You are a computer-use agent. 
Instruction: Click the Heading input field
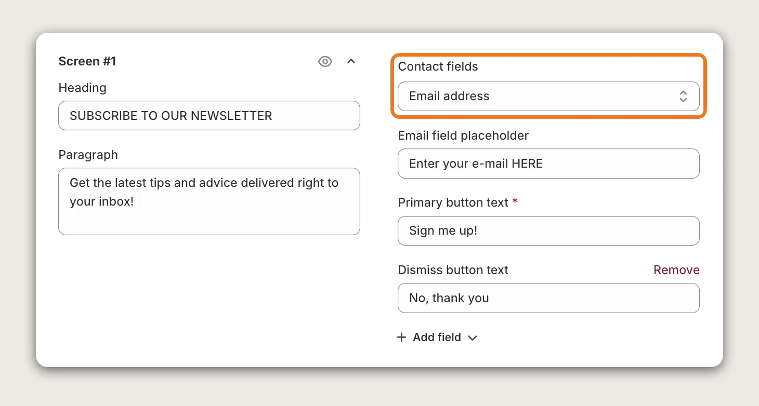click(209, 115)
